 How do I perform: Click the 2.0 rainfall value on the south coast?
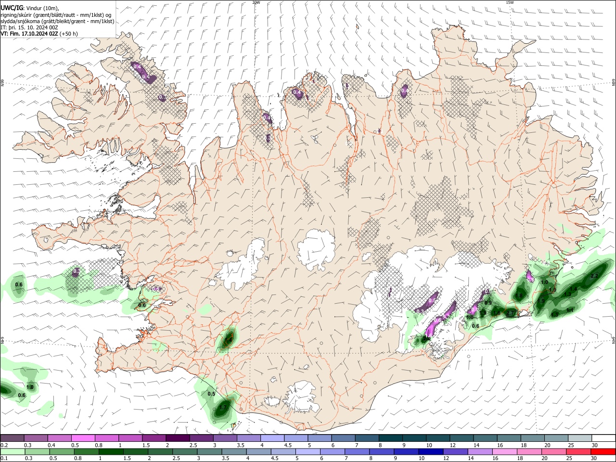[426, 339]
